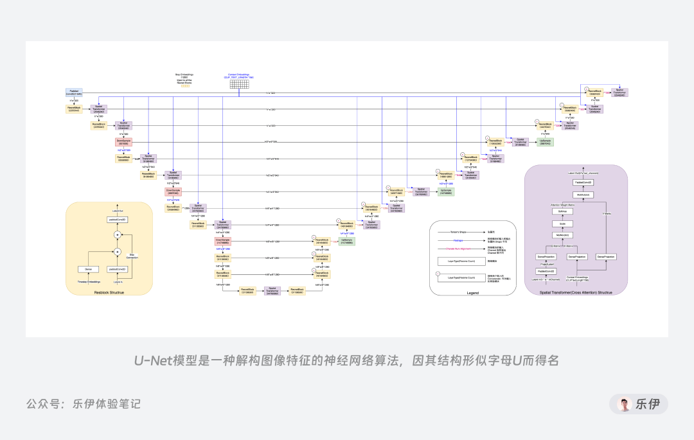Click the Legend panel title
Viewport: 694px width, 440px height.
(473, 293)
